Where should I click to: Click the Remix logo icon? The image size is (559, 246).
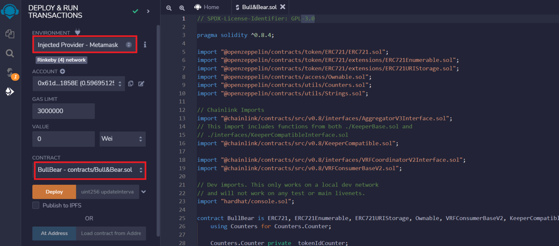click(10, 12)
